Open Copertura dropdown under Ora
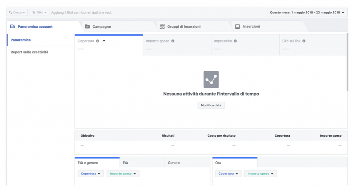 (228, 173)
